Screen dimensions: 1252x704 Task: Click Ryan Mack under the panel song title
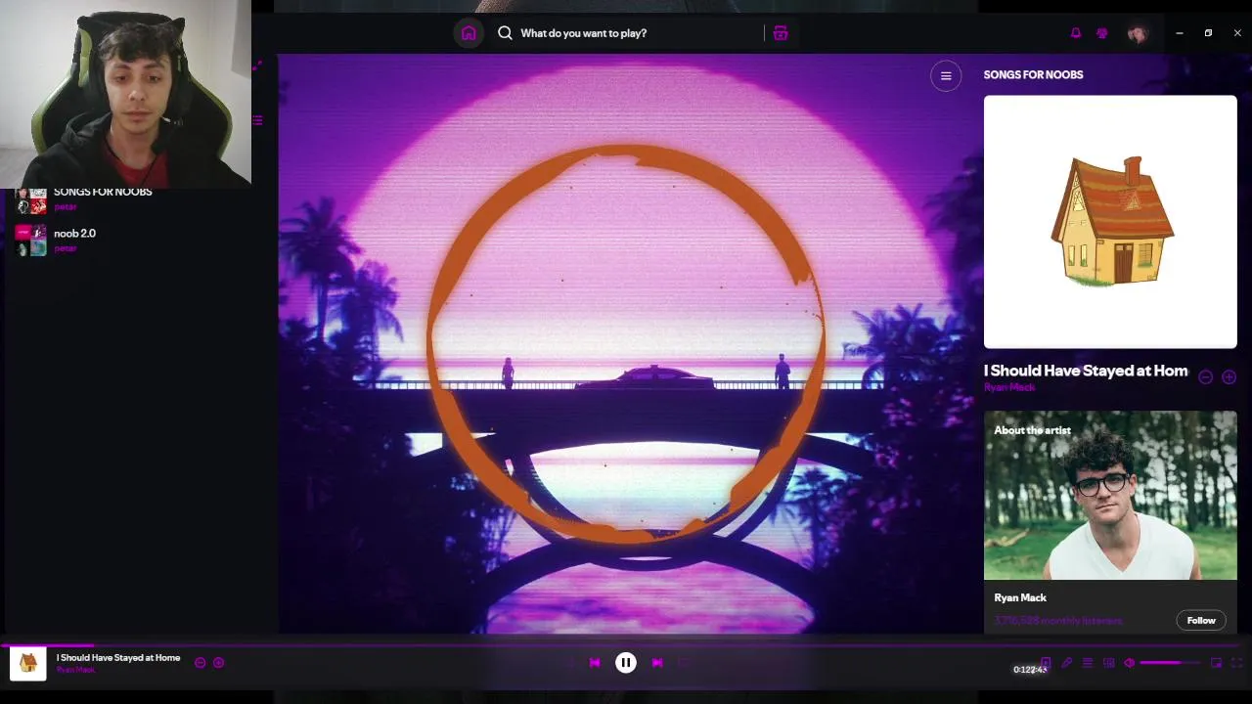point(1009,387)
